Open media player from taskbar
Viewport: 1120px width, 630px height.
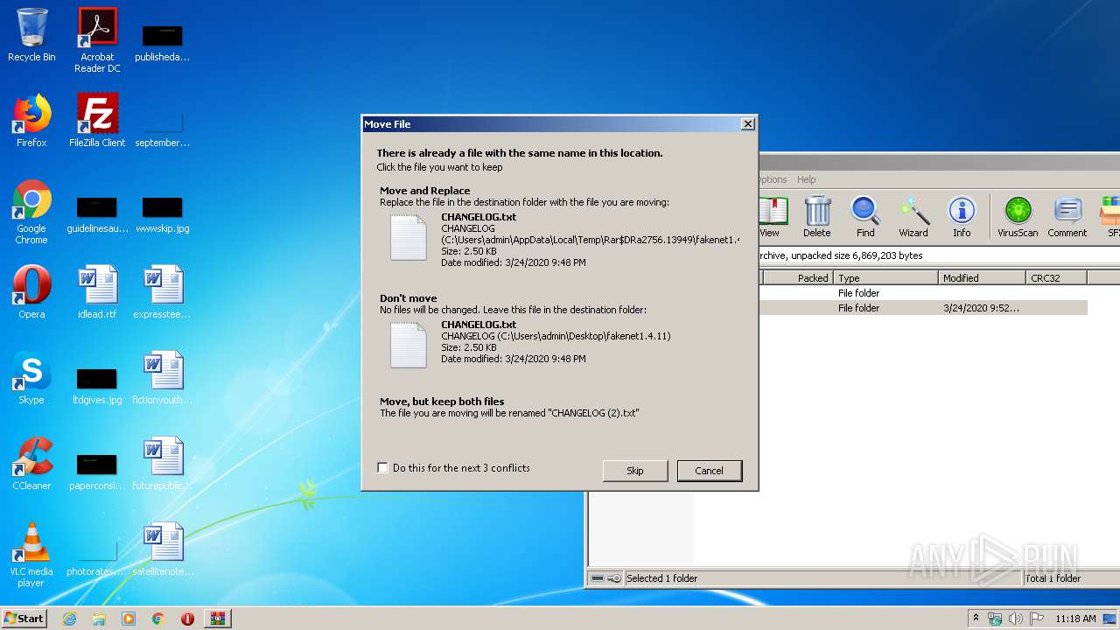tap(129, 619)
